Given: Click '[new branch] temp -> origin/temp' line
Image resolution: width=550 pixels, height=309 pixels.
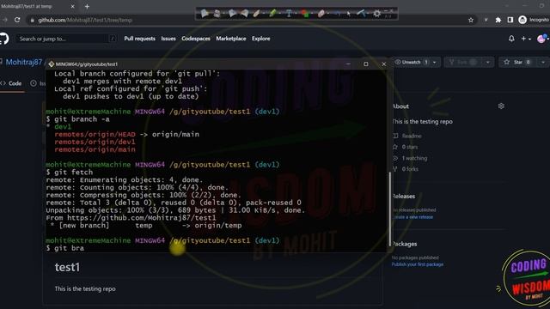Looking at the screenshot, I should point(146,226).
